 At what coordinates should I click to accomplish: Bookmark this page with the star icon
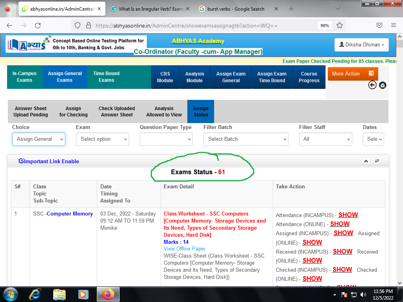coord(340,25)
